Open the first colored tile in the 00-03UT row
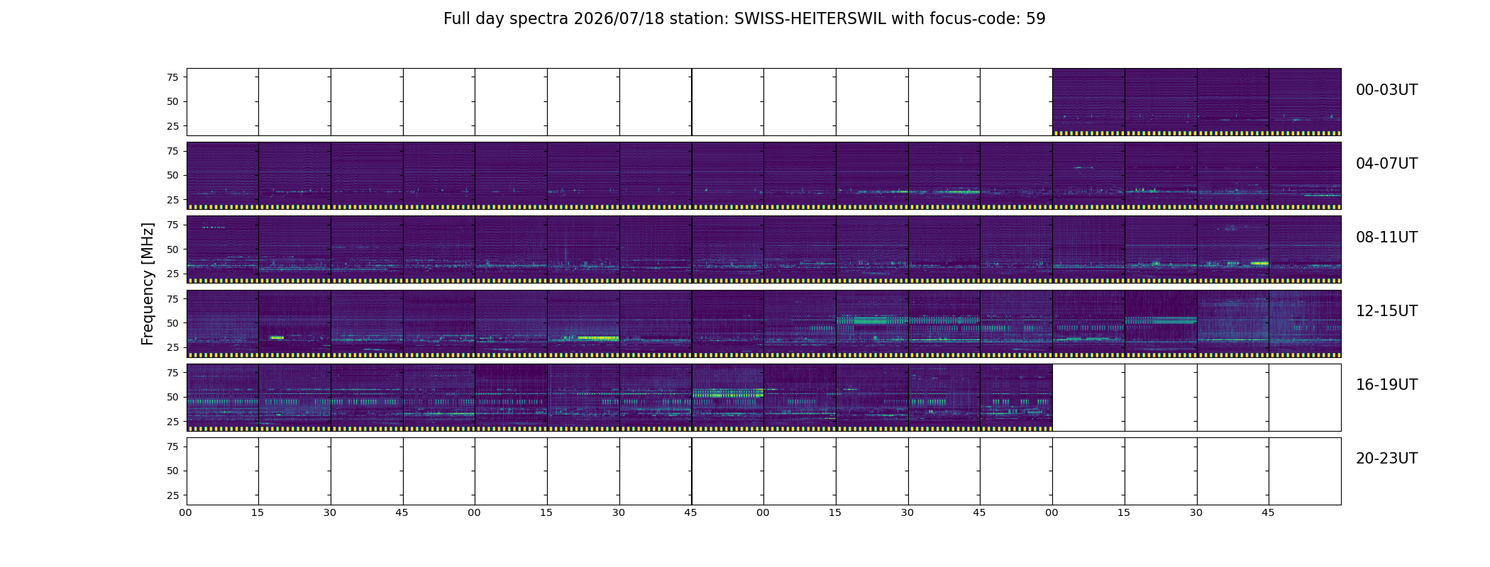Screen dimensions: 1490x567 click(1088, 102)
